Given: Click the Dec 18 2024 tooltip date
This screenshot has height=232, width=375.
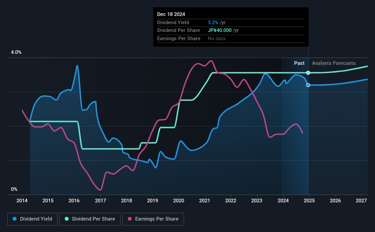Looking at the screenshot, I should tap(171, 14).
